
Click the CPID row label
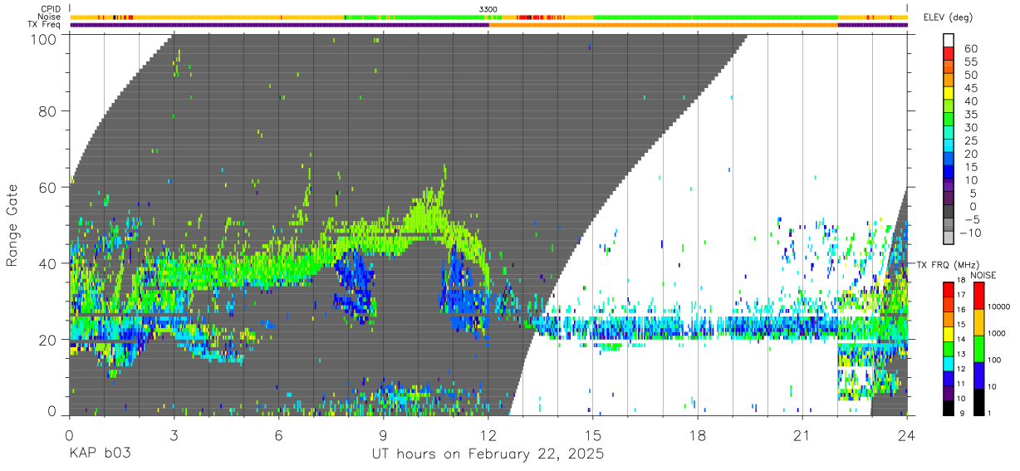point(50,9)
